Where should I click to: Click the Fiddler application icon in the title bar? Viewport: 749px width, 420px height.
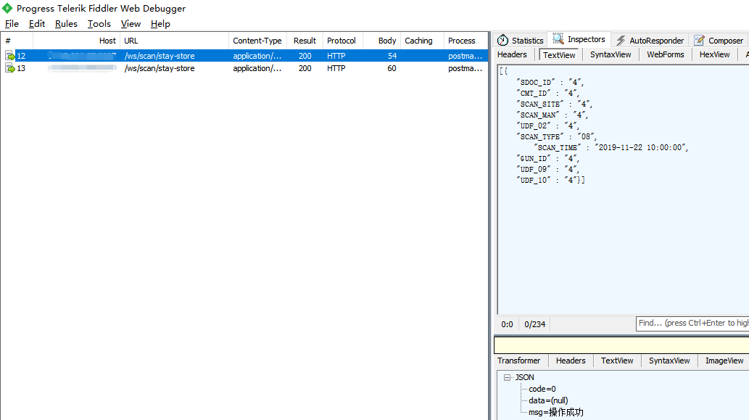coord(7,8)
